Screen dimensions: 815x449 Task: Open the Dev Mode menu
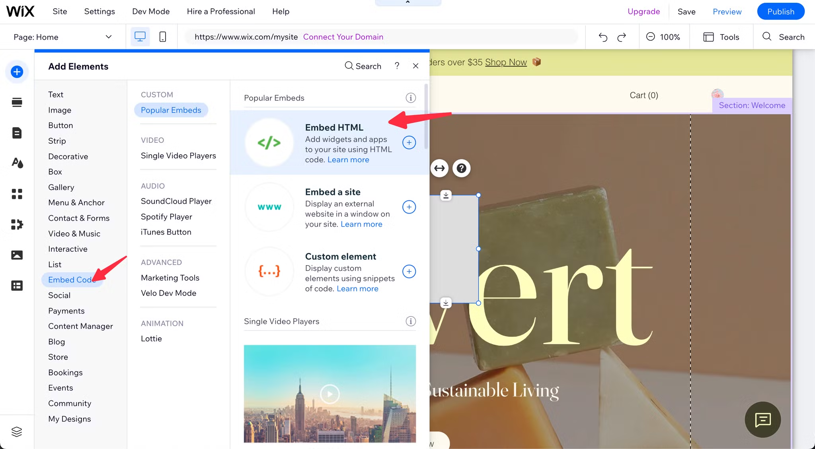coord(151,12)
